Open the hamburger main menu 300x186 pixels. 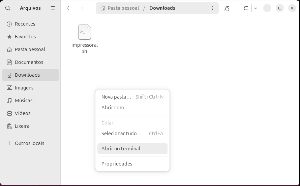pyautogui.click(x=53, y=8)
